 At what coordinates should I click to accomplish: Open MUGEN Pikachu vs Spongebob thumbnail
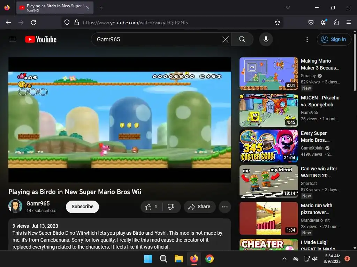(x=269, y=111)
